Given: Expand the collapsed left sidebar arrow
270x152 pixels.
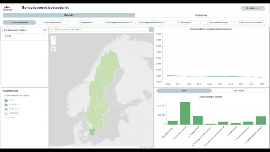Looking at the screenshot, I should tap(1, 87).
